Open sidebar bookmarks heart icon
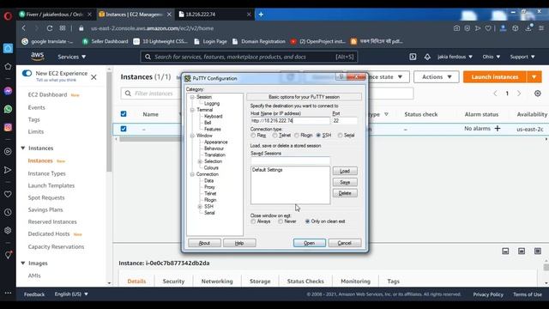Screen dimensions: 549x309 (8, 194)
